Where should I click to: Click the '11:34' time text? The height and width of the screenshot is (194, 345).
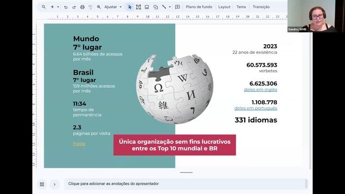tap(80, 103)
